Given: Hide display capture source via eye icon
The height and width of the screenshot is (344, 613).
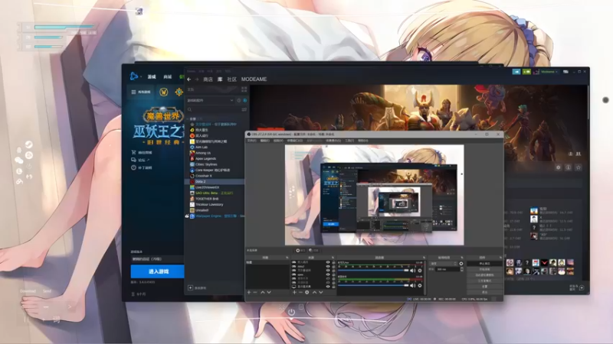Looking at the screenshot, I should point(328,286).
